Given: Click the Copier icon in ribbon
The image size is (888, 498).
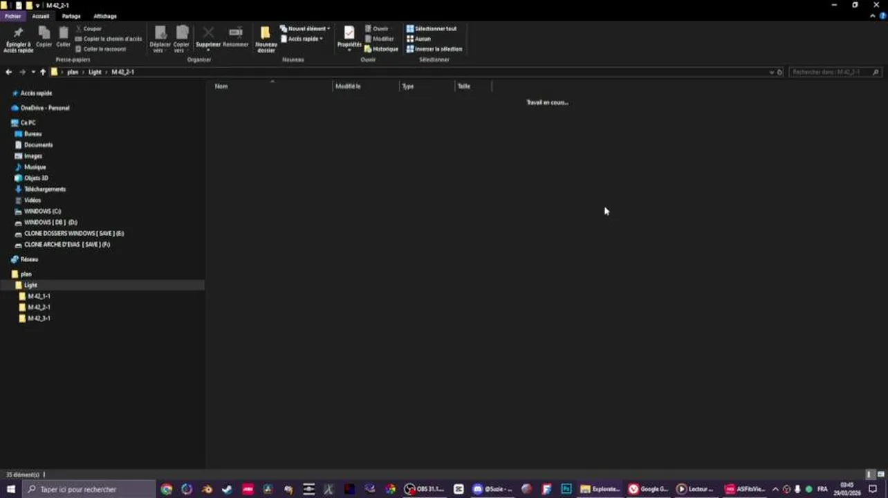Looking at the screenshot, I should (44, 33).
